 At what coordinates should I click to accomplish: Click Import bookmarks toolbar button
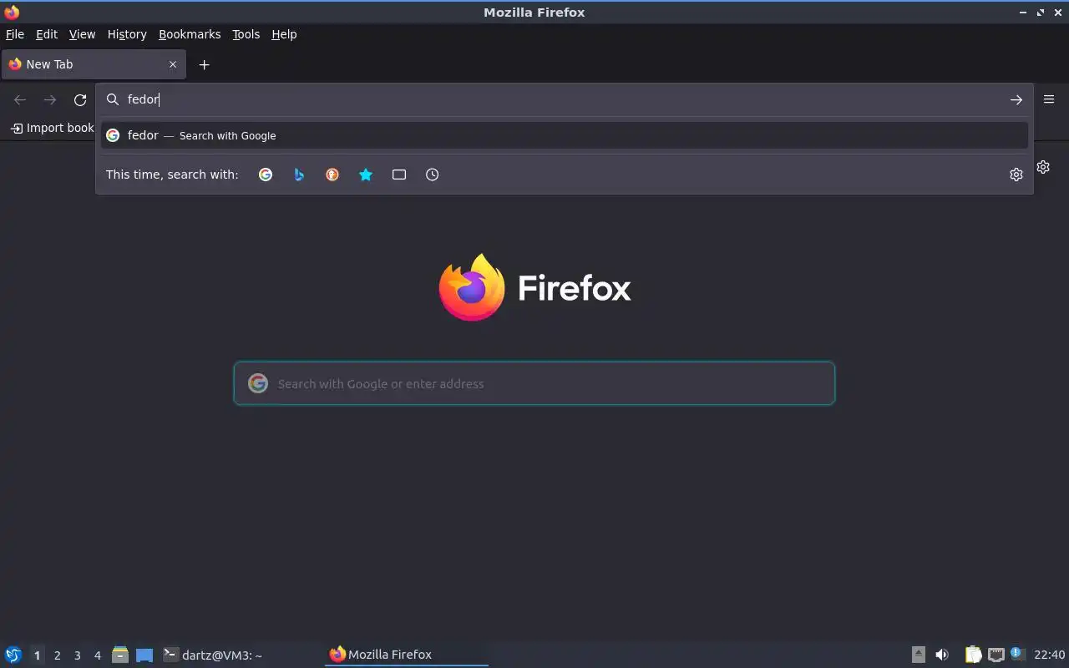tap(52, 128)
